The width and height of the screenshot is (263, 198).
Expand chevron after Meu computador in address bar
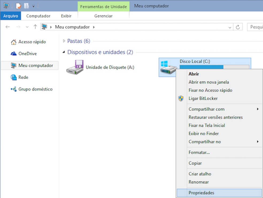click(x=94, y=27)
